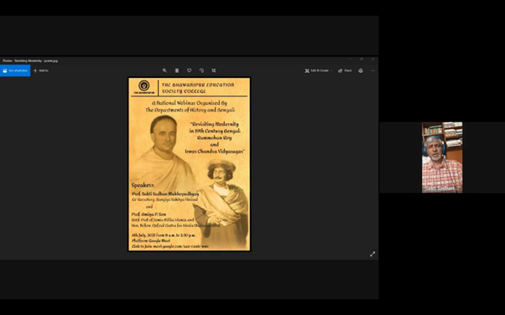Rotate the image using the rotate icon

tap(201, 70)
